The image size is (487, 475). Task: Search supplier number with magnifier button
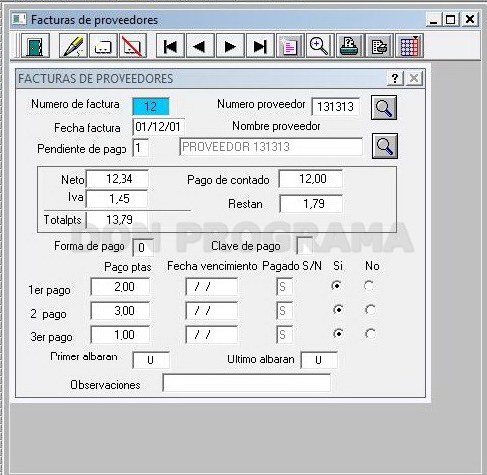[384, 108]
